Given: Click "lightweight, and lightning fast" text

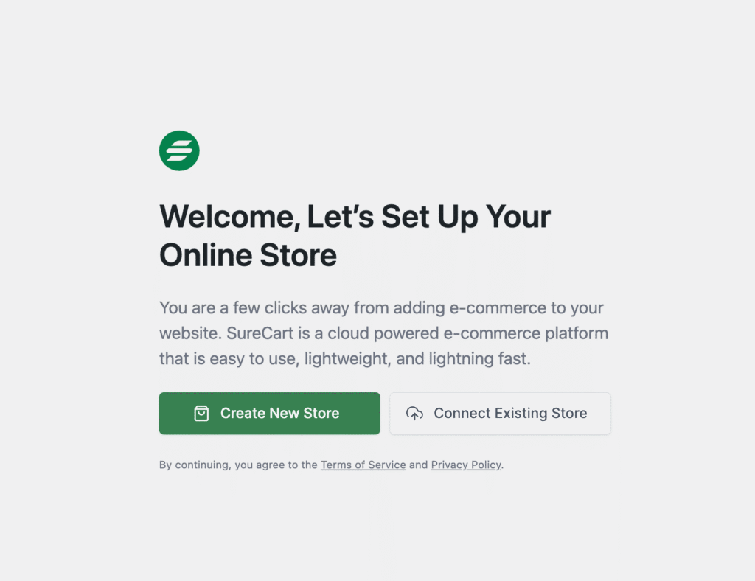Looking at the screenshot, I should point(417,359).
